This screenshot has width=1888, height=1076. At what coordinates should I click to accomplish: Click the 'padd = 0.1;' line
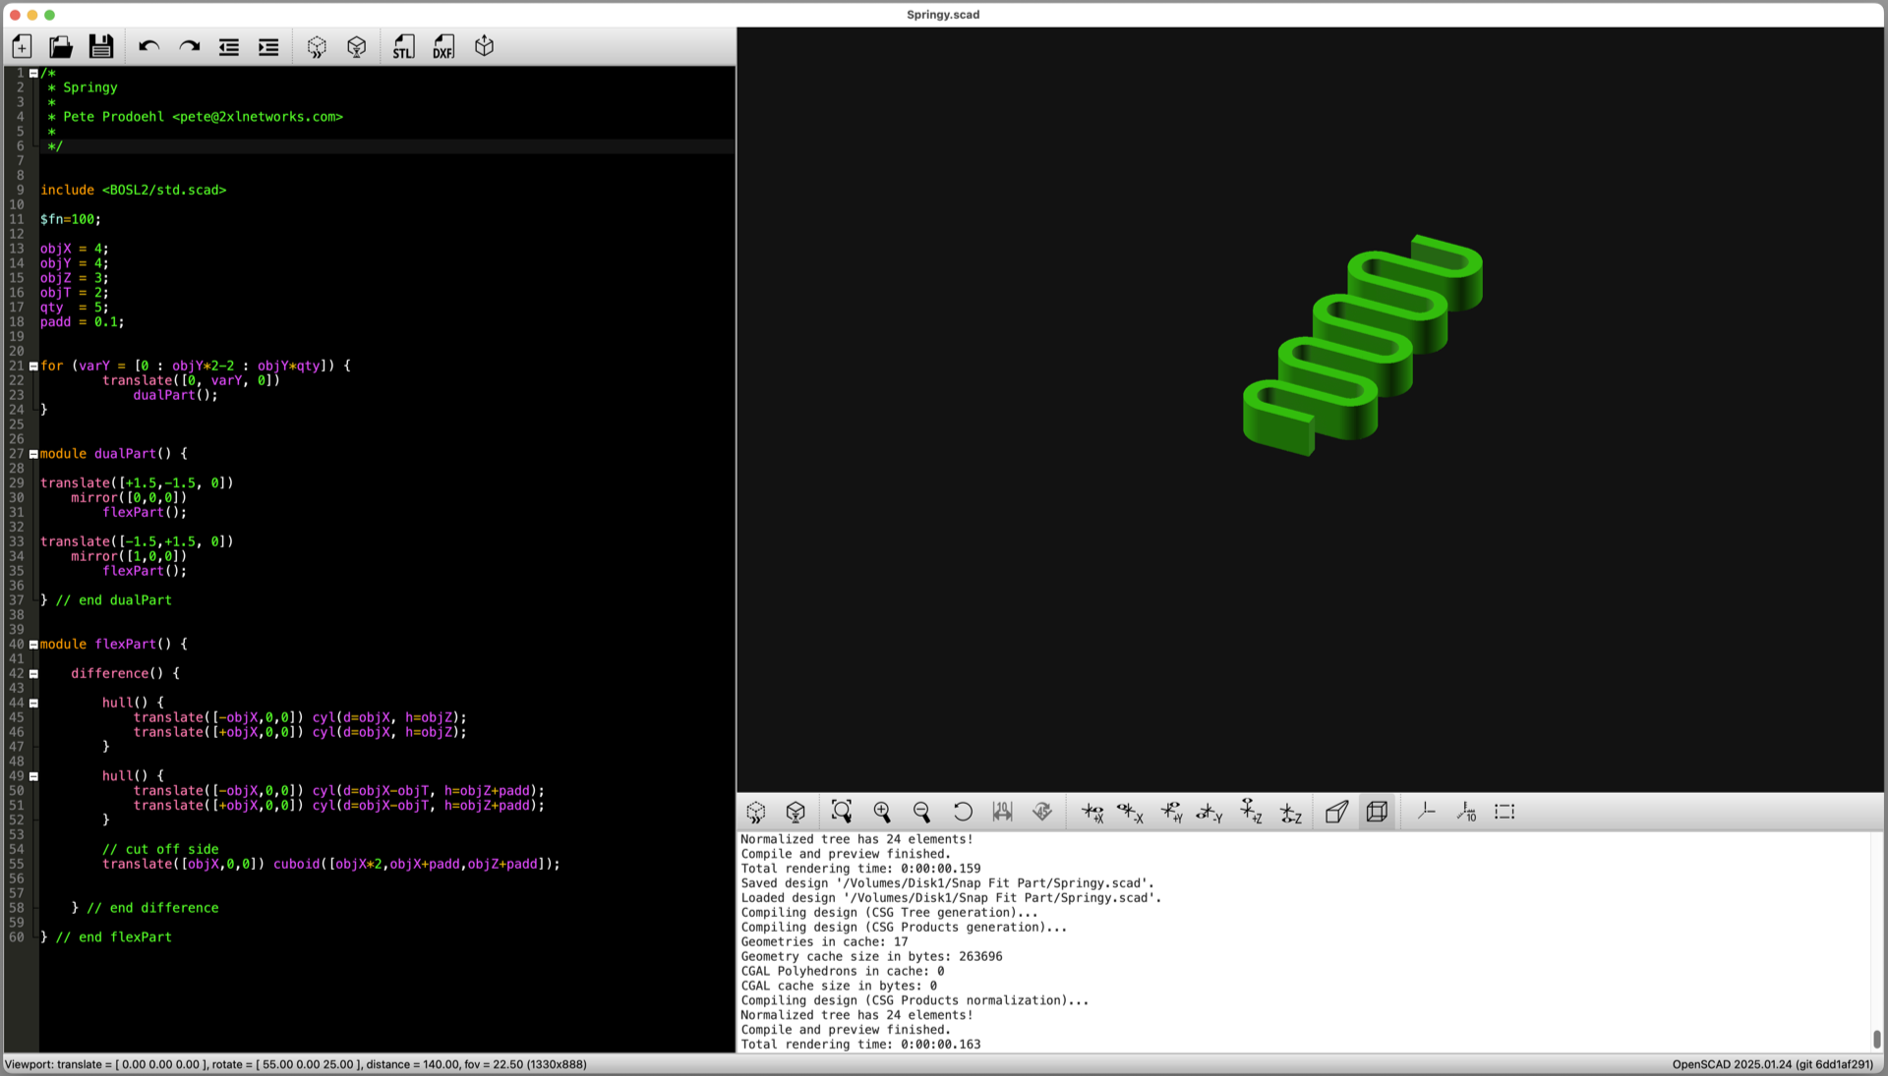[83, 322]
